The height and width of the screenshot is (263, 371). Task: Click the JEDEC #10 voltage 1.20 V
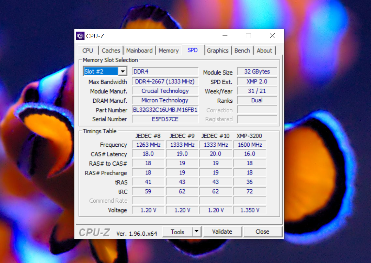tap(216, 210)
